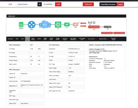Click the wifi antenna icon above ONT

(90, 23)
